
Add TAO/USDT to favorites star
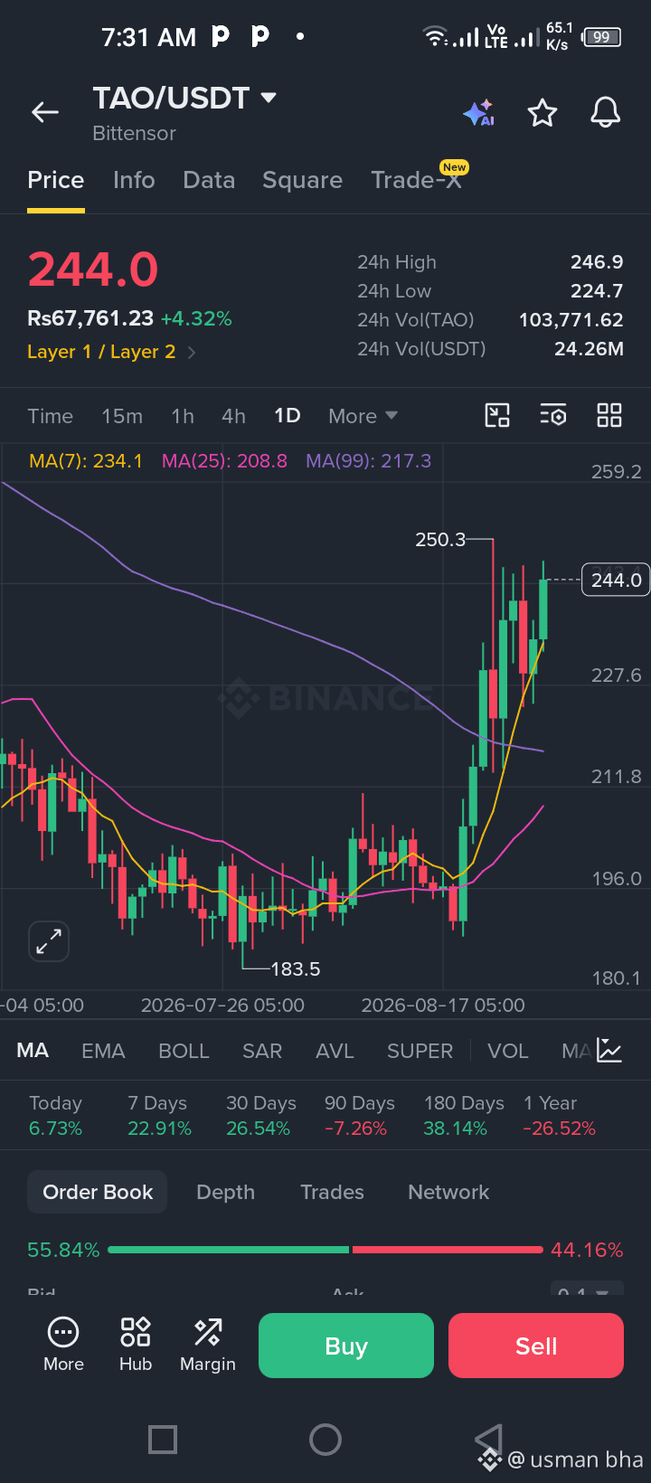click(542, 113)
